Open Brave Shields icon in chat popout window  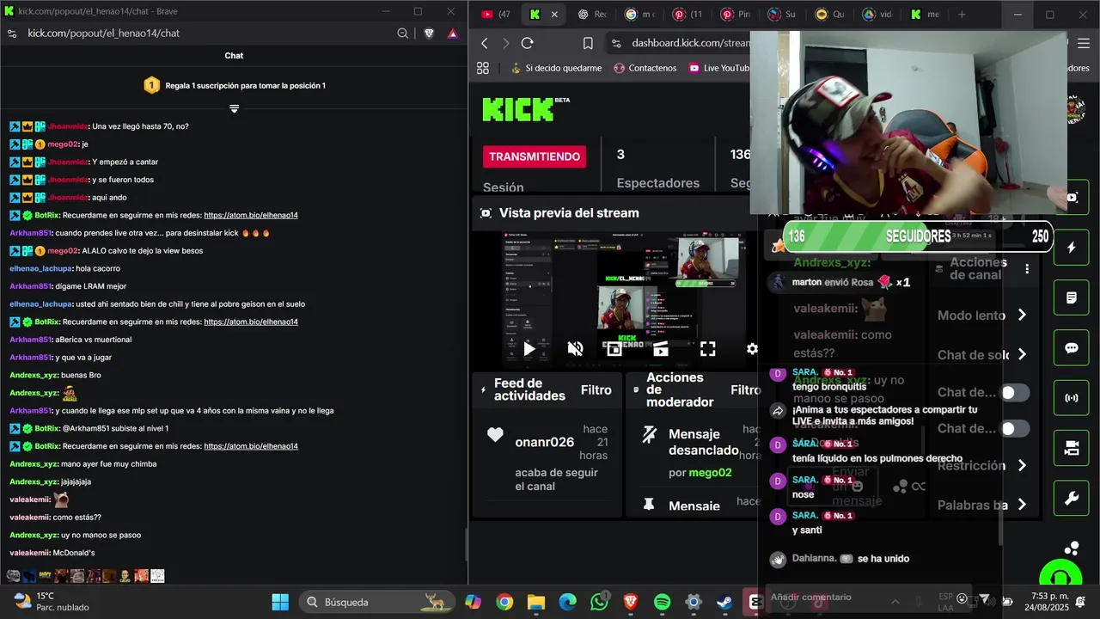point(429,34)
